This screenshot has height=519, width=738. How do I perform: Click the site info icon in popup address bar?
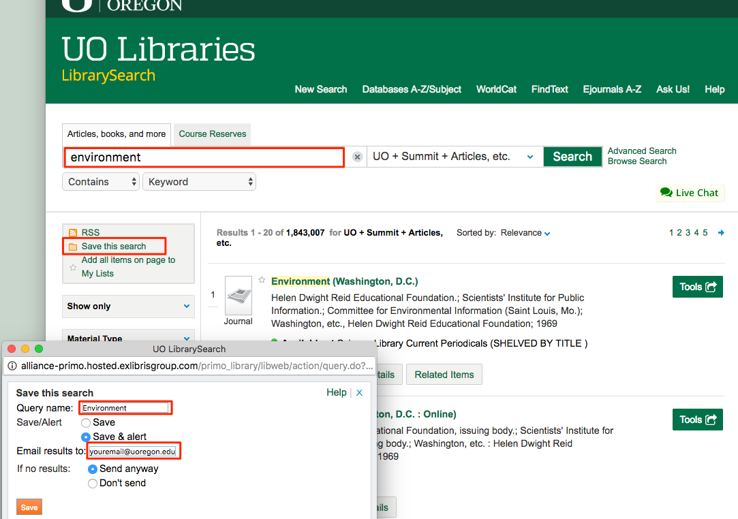click(12, 366)
